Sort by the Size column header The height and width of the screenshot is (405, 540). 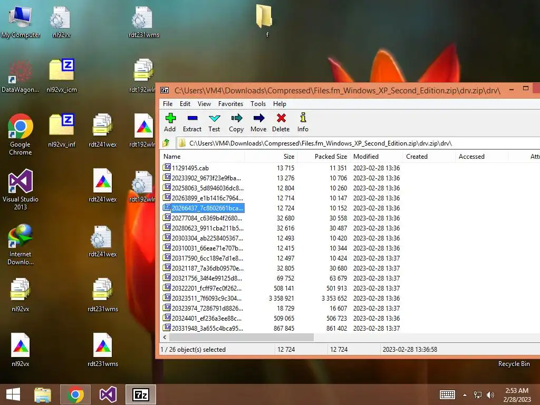click(271, 156)
